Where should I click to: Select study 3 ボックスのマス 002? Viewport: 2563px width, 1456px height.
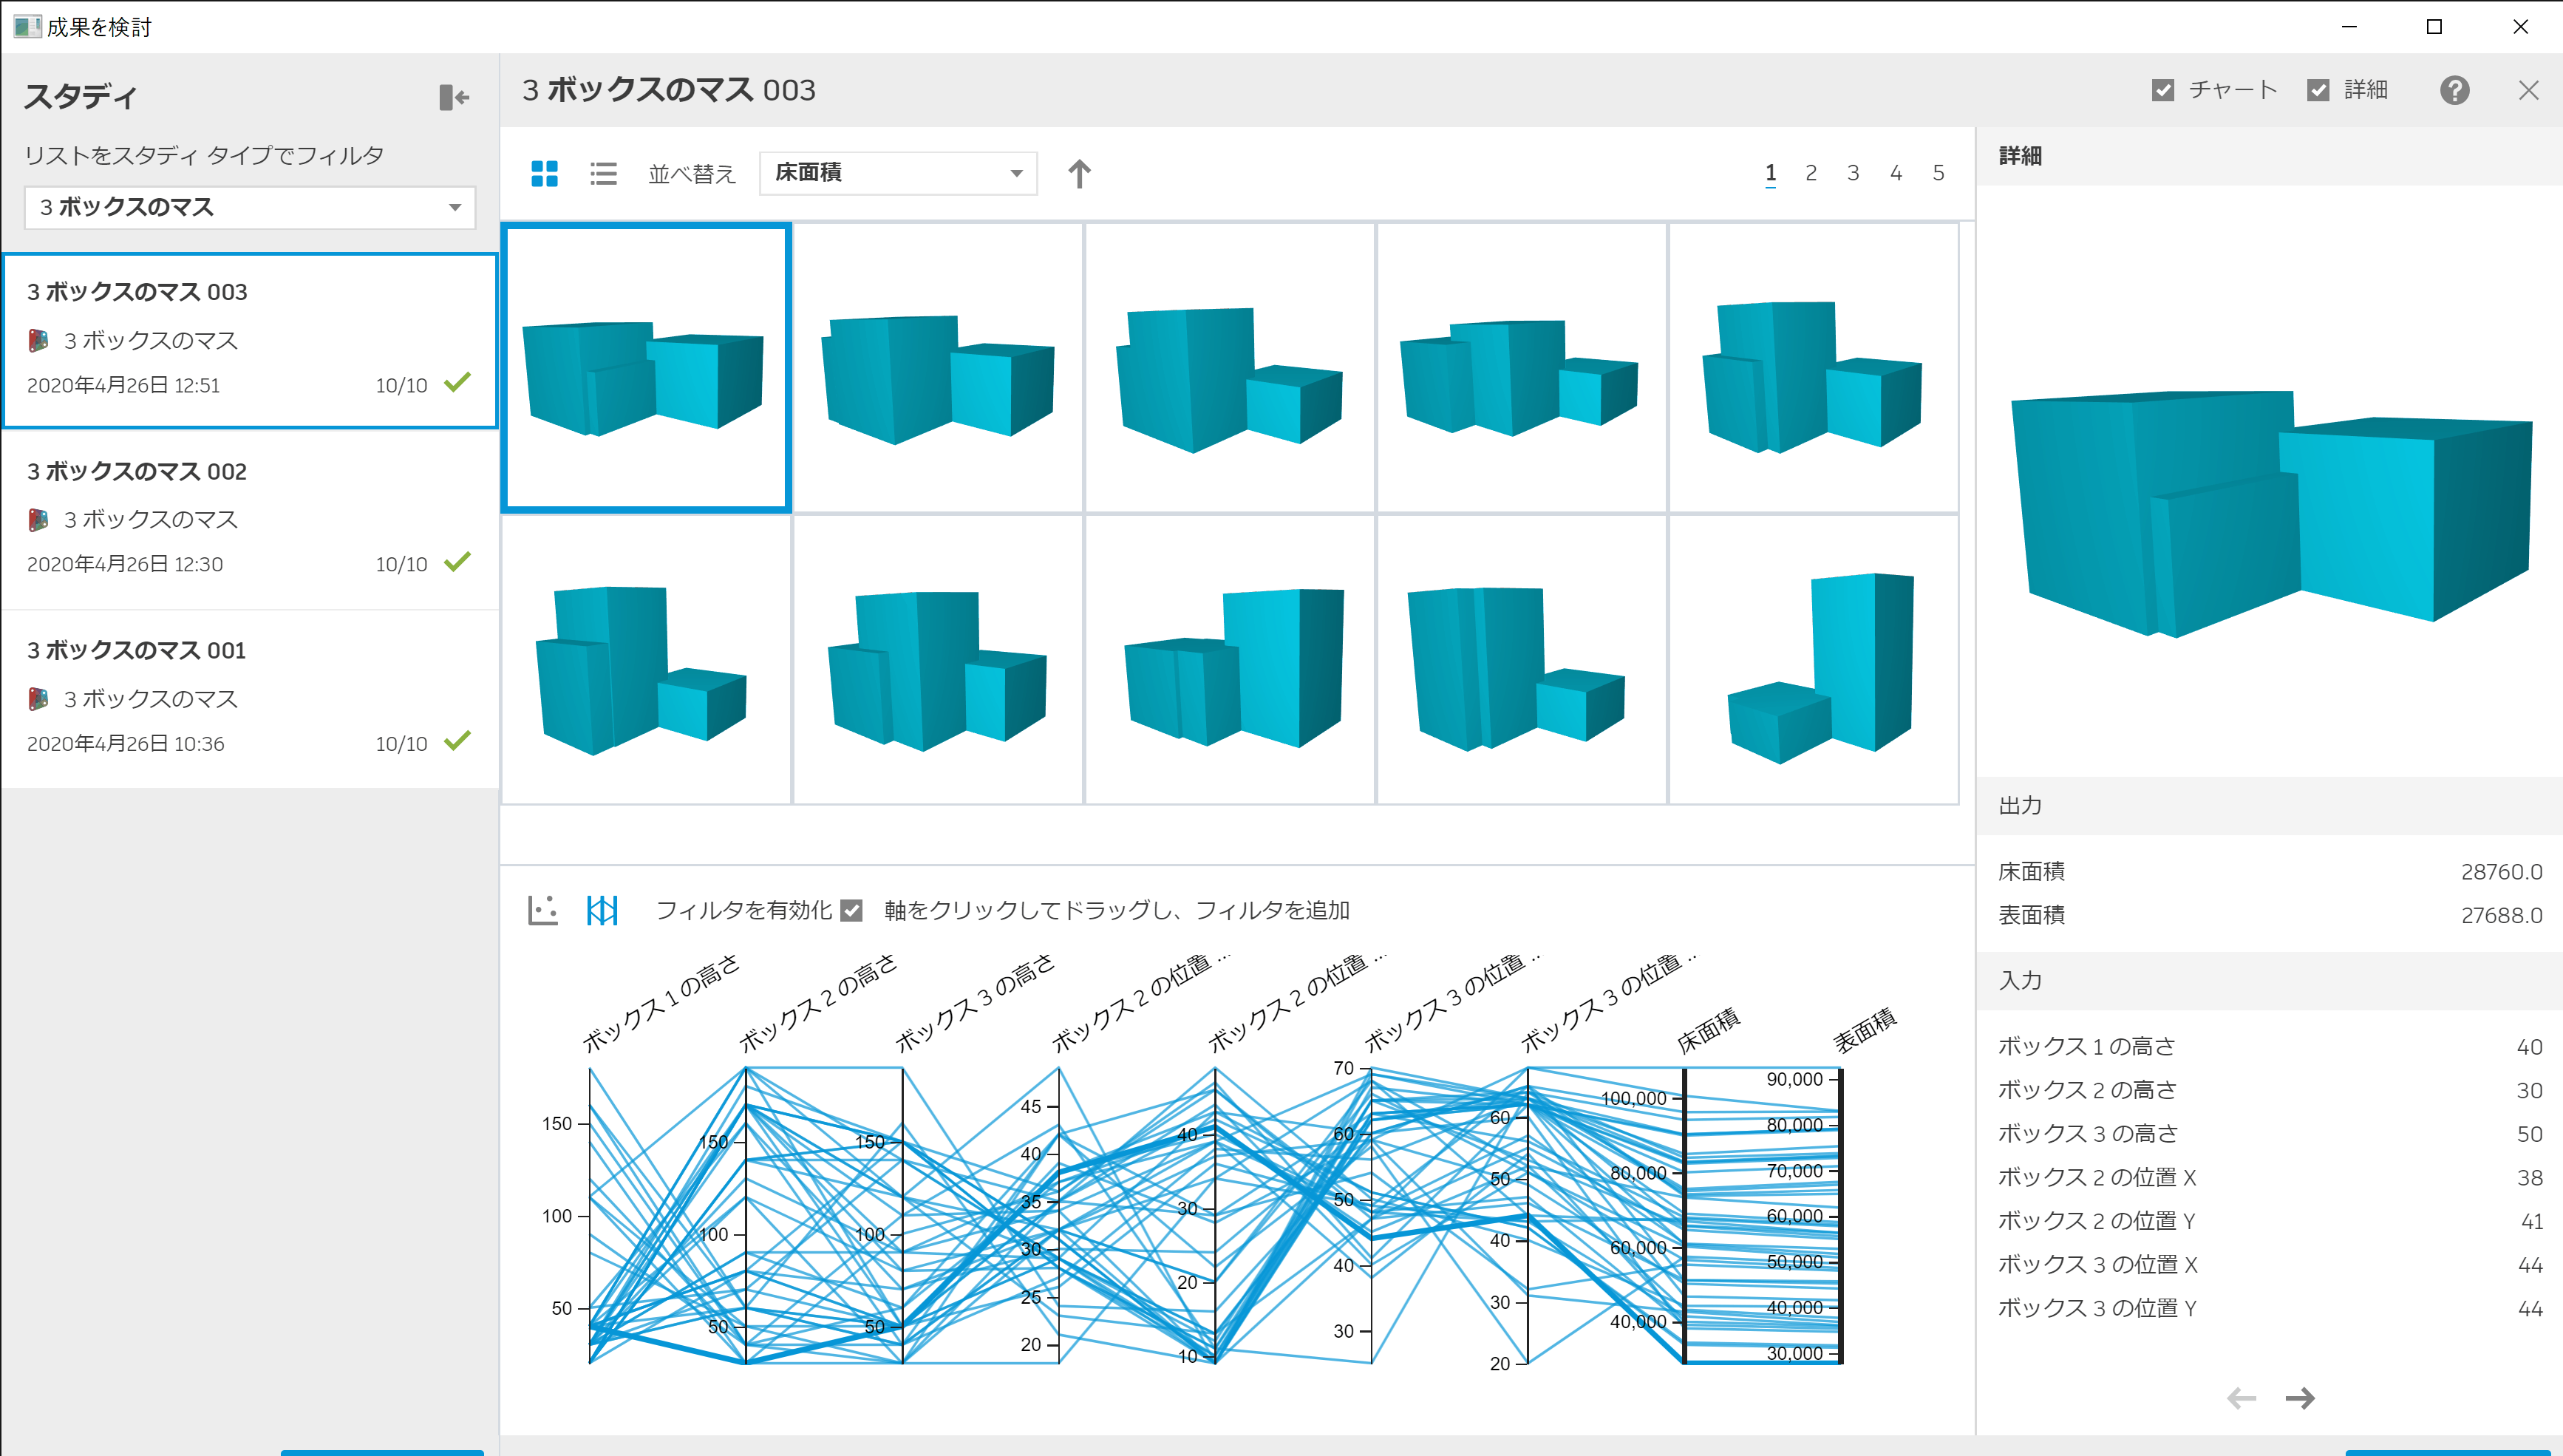point(249,516)
